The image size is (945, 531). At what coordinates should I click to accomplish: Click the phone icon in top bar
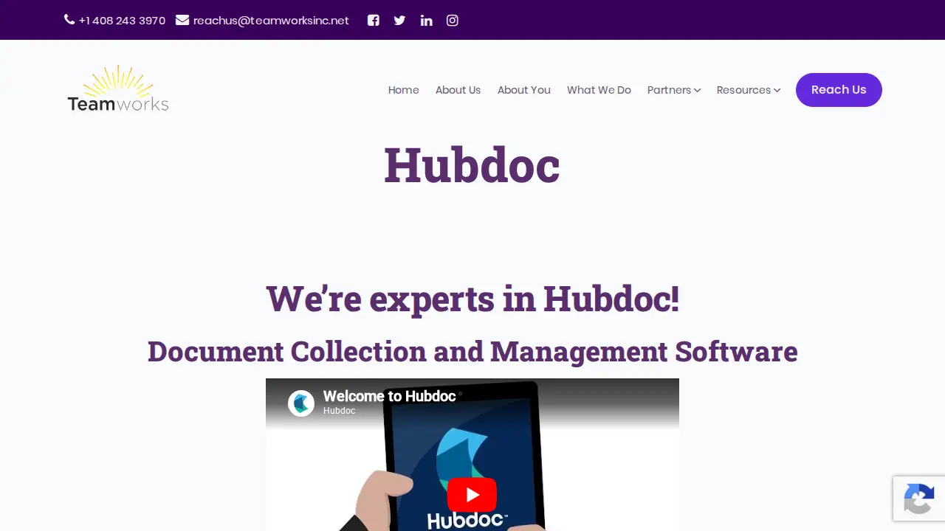[69, 20]
